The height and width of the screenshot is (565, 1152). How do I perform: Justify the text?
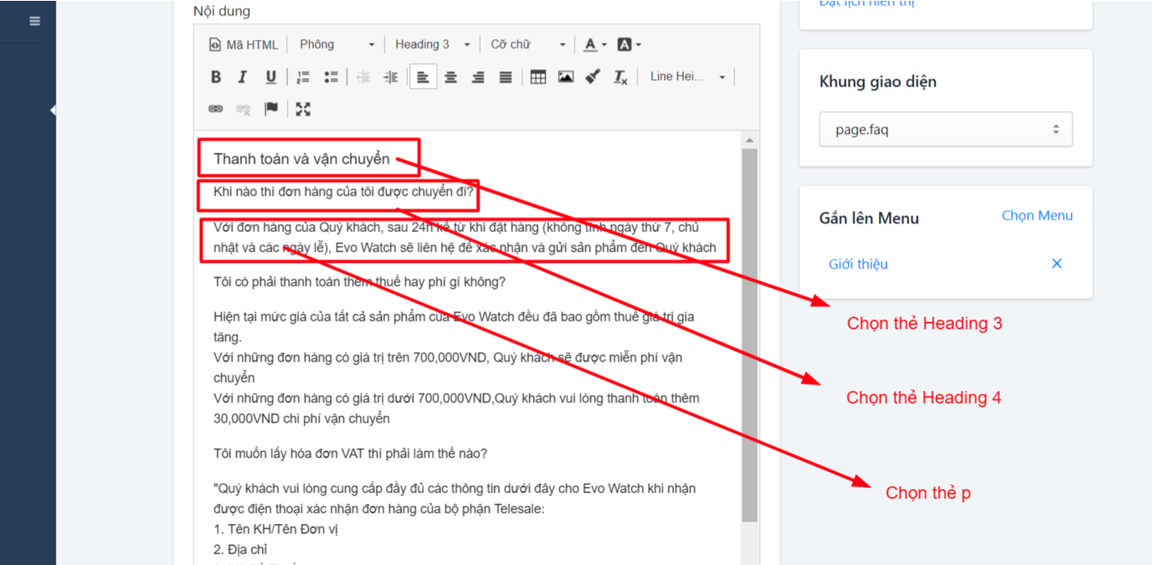[506, 77]
